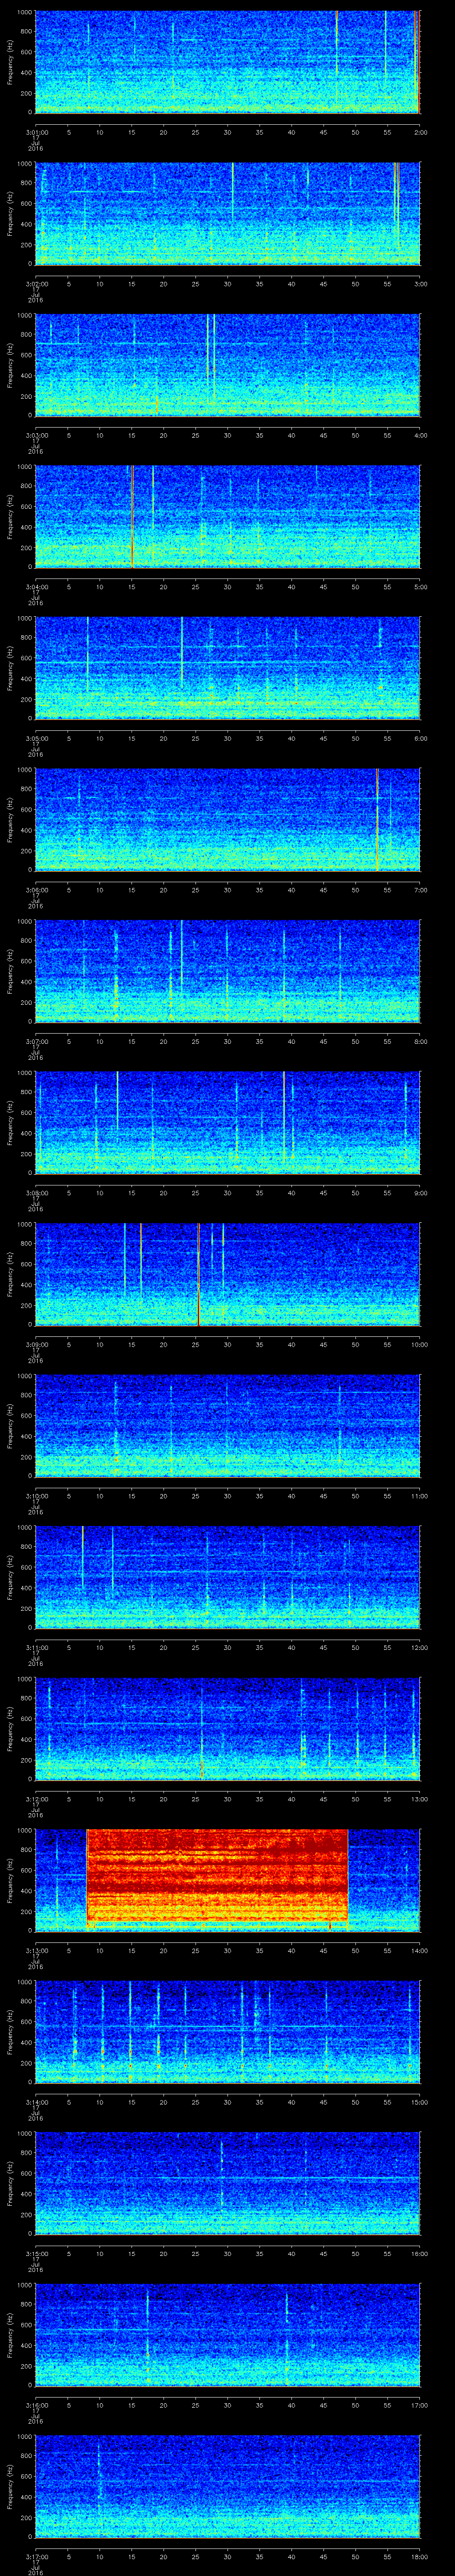Screen dimensions: 455x2576
Task: Click the spectrogram panel starting 3:12:00
Action: coord(228,1729)
